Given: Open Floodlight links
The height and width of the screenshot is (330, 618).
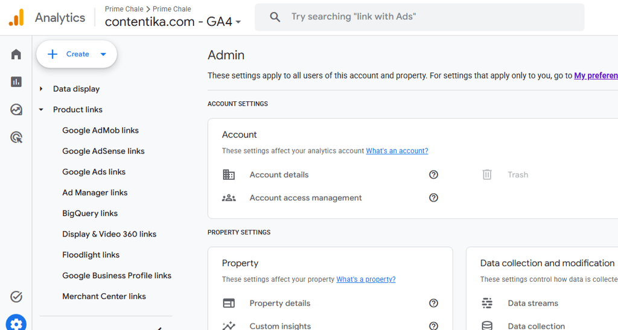Looking at the screenshot, I should pyautogui.click(x=91, y=255).
